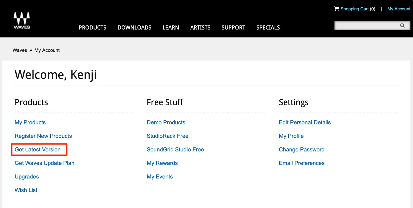Go to Waves breadcrumb link
413x208 pixels.
[x=20, y=50]
